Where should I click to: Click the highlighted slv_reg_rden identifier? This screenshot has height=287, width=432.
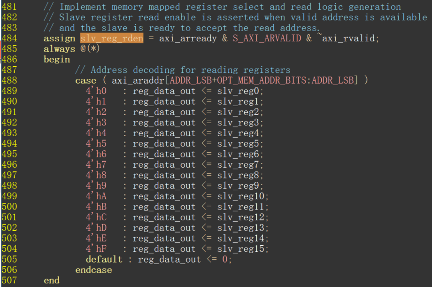point(112,39)
